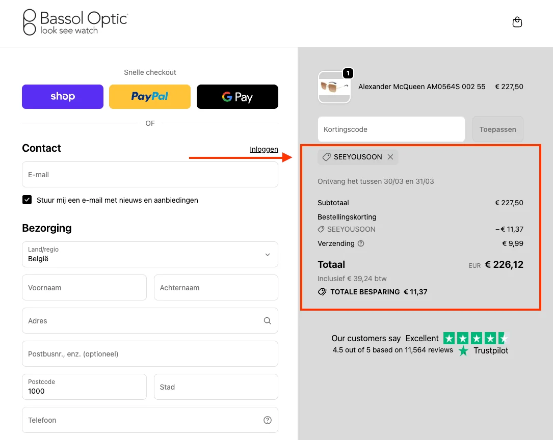553x440 pixels.
Task: Click the Totaal amount € 226,12
Action: coord(504,265)
